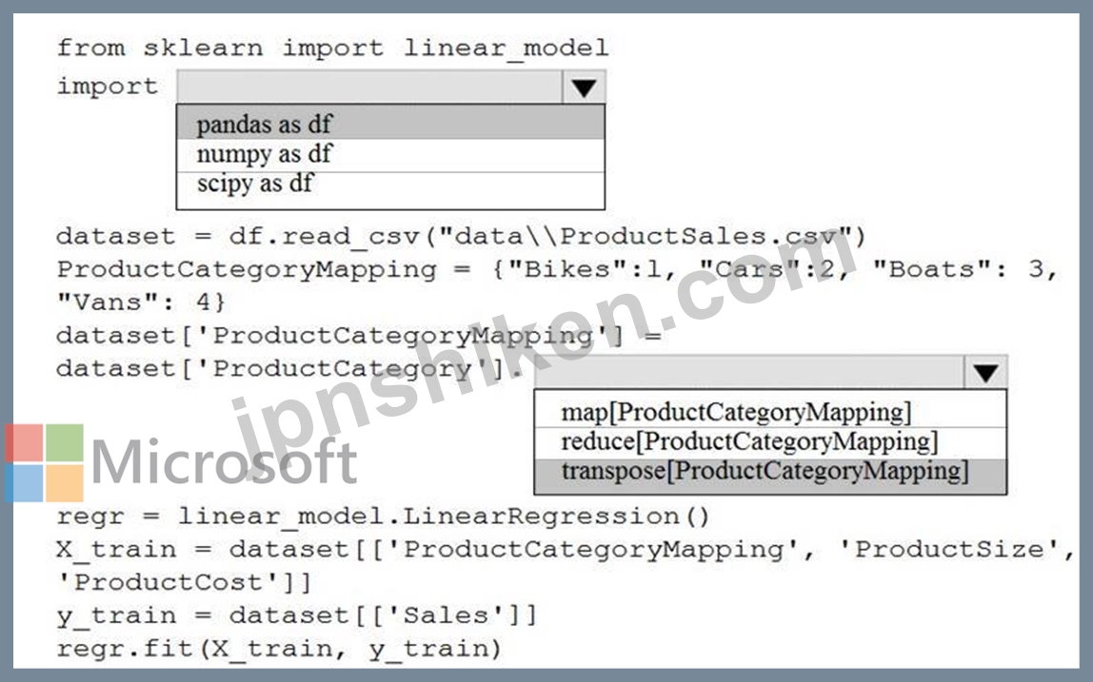Click the ProductCategoryMapping dictionary definition line
The height and width of the screenshot is (682, 1093).
(x=557, y=269)
